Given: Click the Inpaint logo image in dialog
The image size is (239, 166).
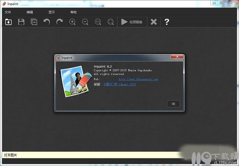Looking at the screenshot, I should pyautogui.click(x=76, y=81).
